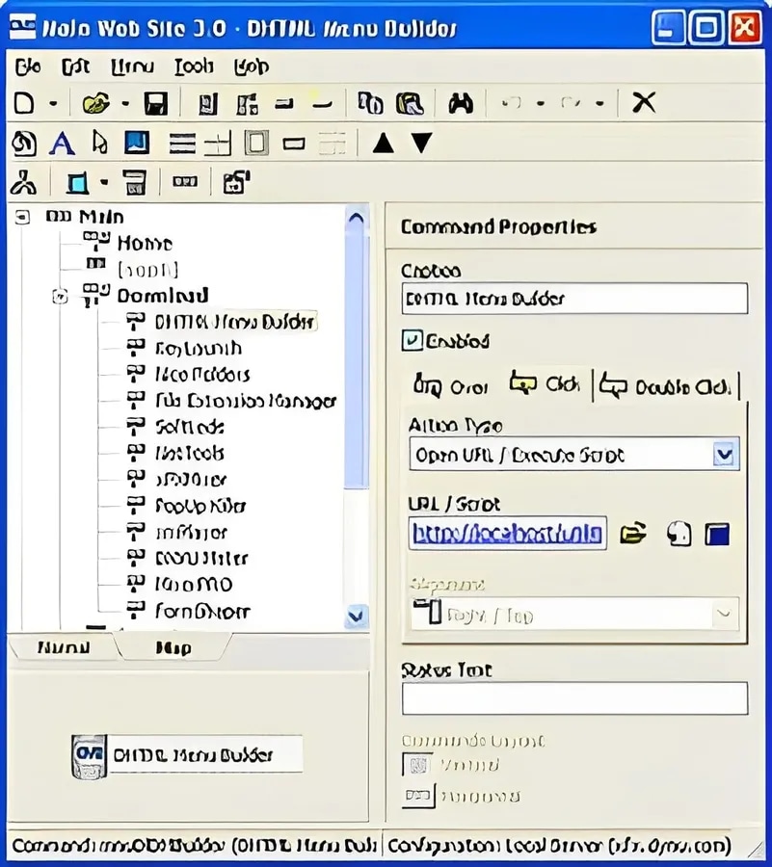Open the Tools menu
The image size is (772, 867).
pyautogui.click(x=194, y=66)
